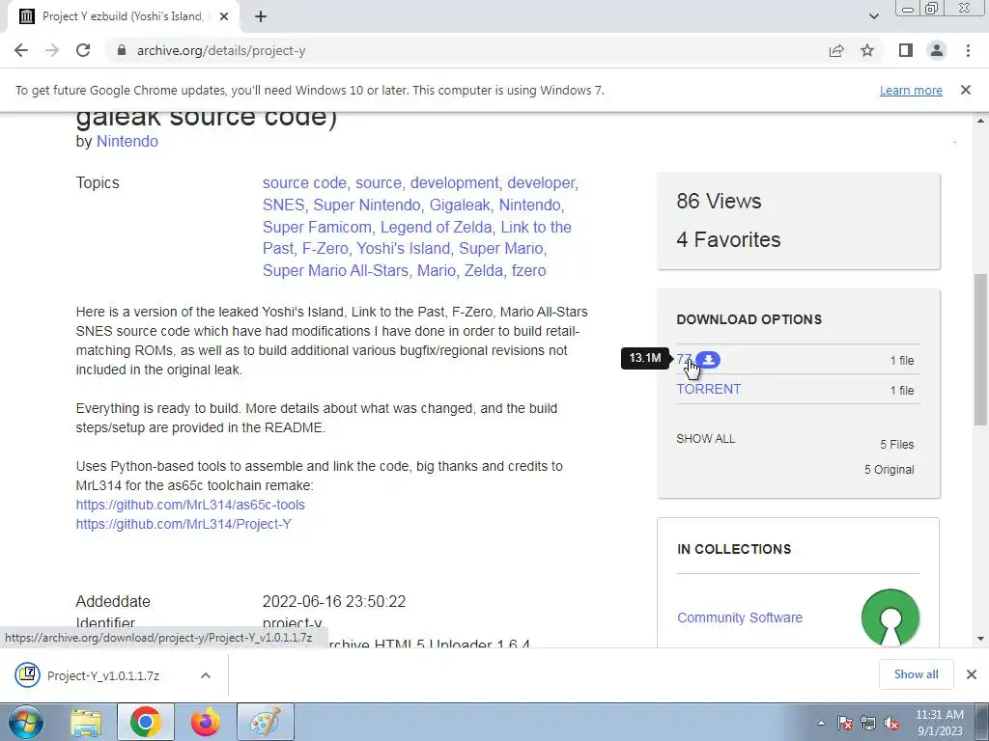Select the 'Super Famicom' topic link
The width and height of the screenshot is (989, 741).
(x=317, y=227)
